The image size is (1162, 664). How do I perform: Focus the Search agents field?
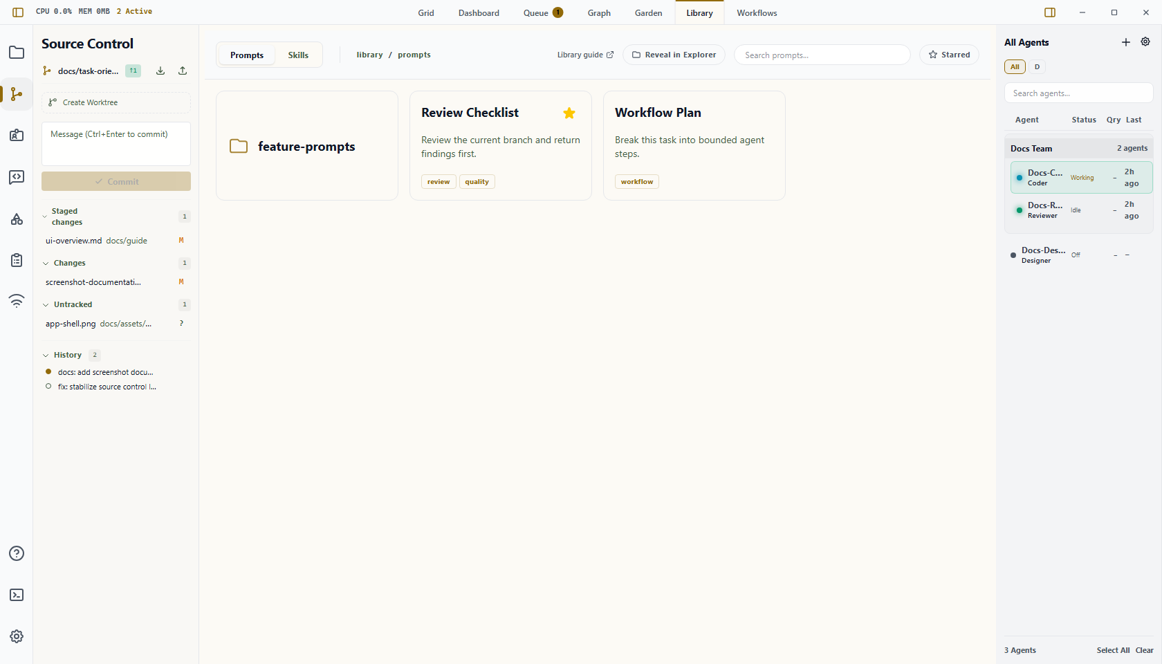(x=1078, y=93)
